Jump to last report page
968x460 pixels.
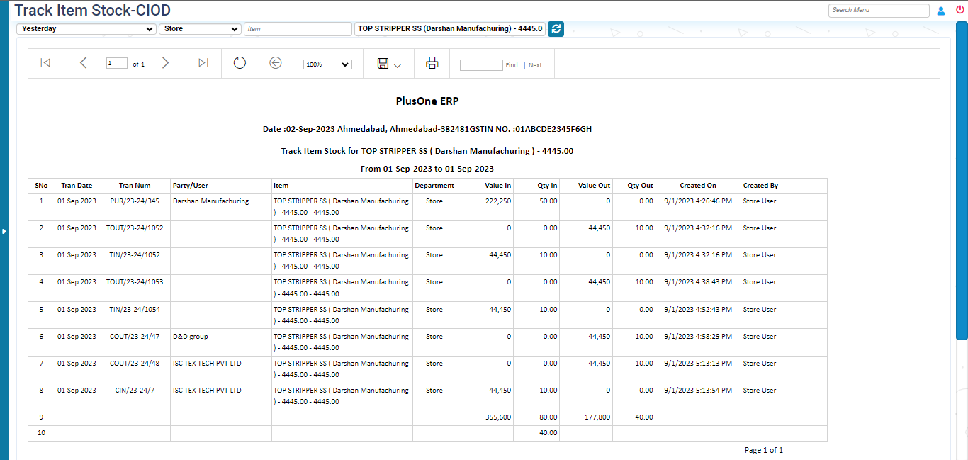click(203, 63)
